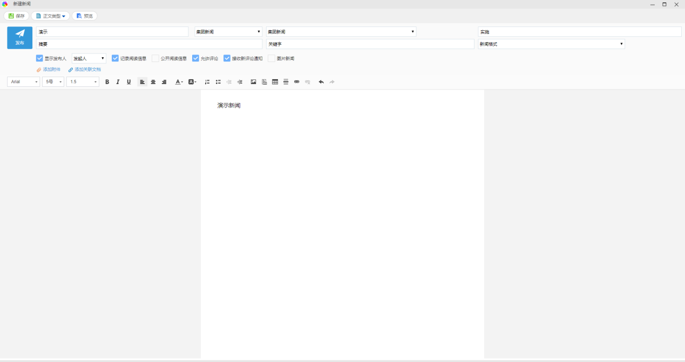Open the 新闻格式 dropdown
685x362 pixels.
(x=551, y=44)
